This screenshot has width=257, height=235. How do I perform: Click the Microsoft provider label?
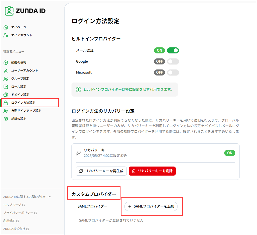pyautogui.click(x=84, y=72)
